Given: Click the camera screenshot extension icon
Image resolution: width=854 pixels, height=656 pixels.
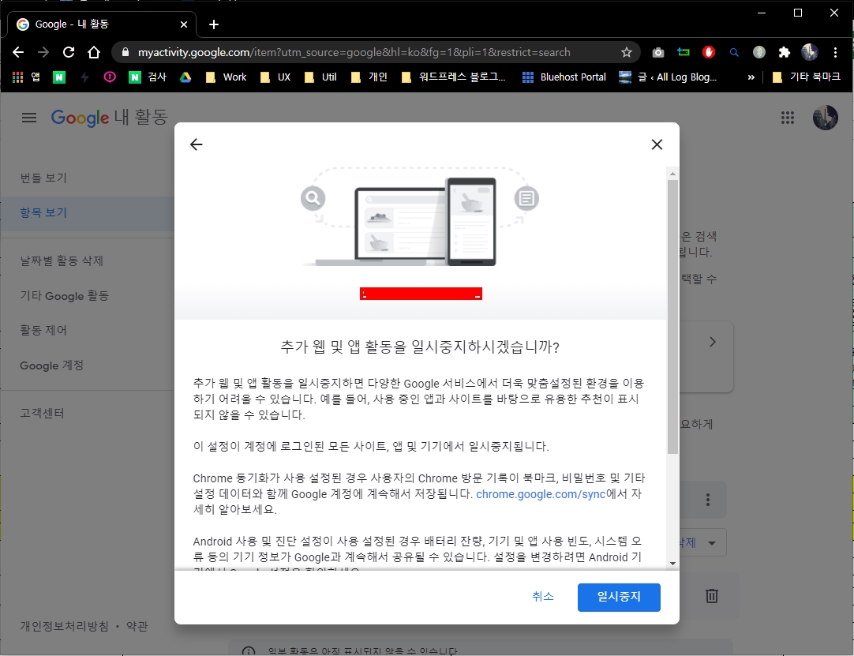Looking at the screenshot, I should [658, 52].
